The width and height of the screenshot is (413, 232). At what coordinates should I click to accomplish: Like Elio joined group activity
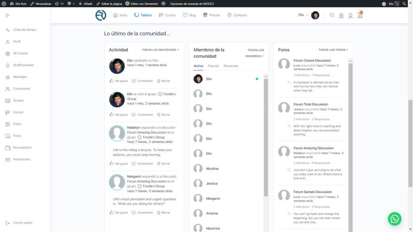(x=119, y=115)
